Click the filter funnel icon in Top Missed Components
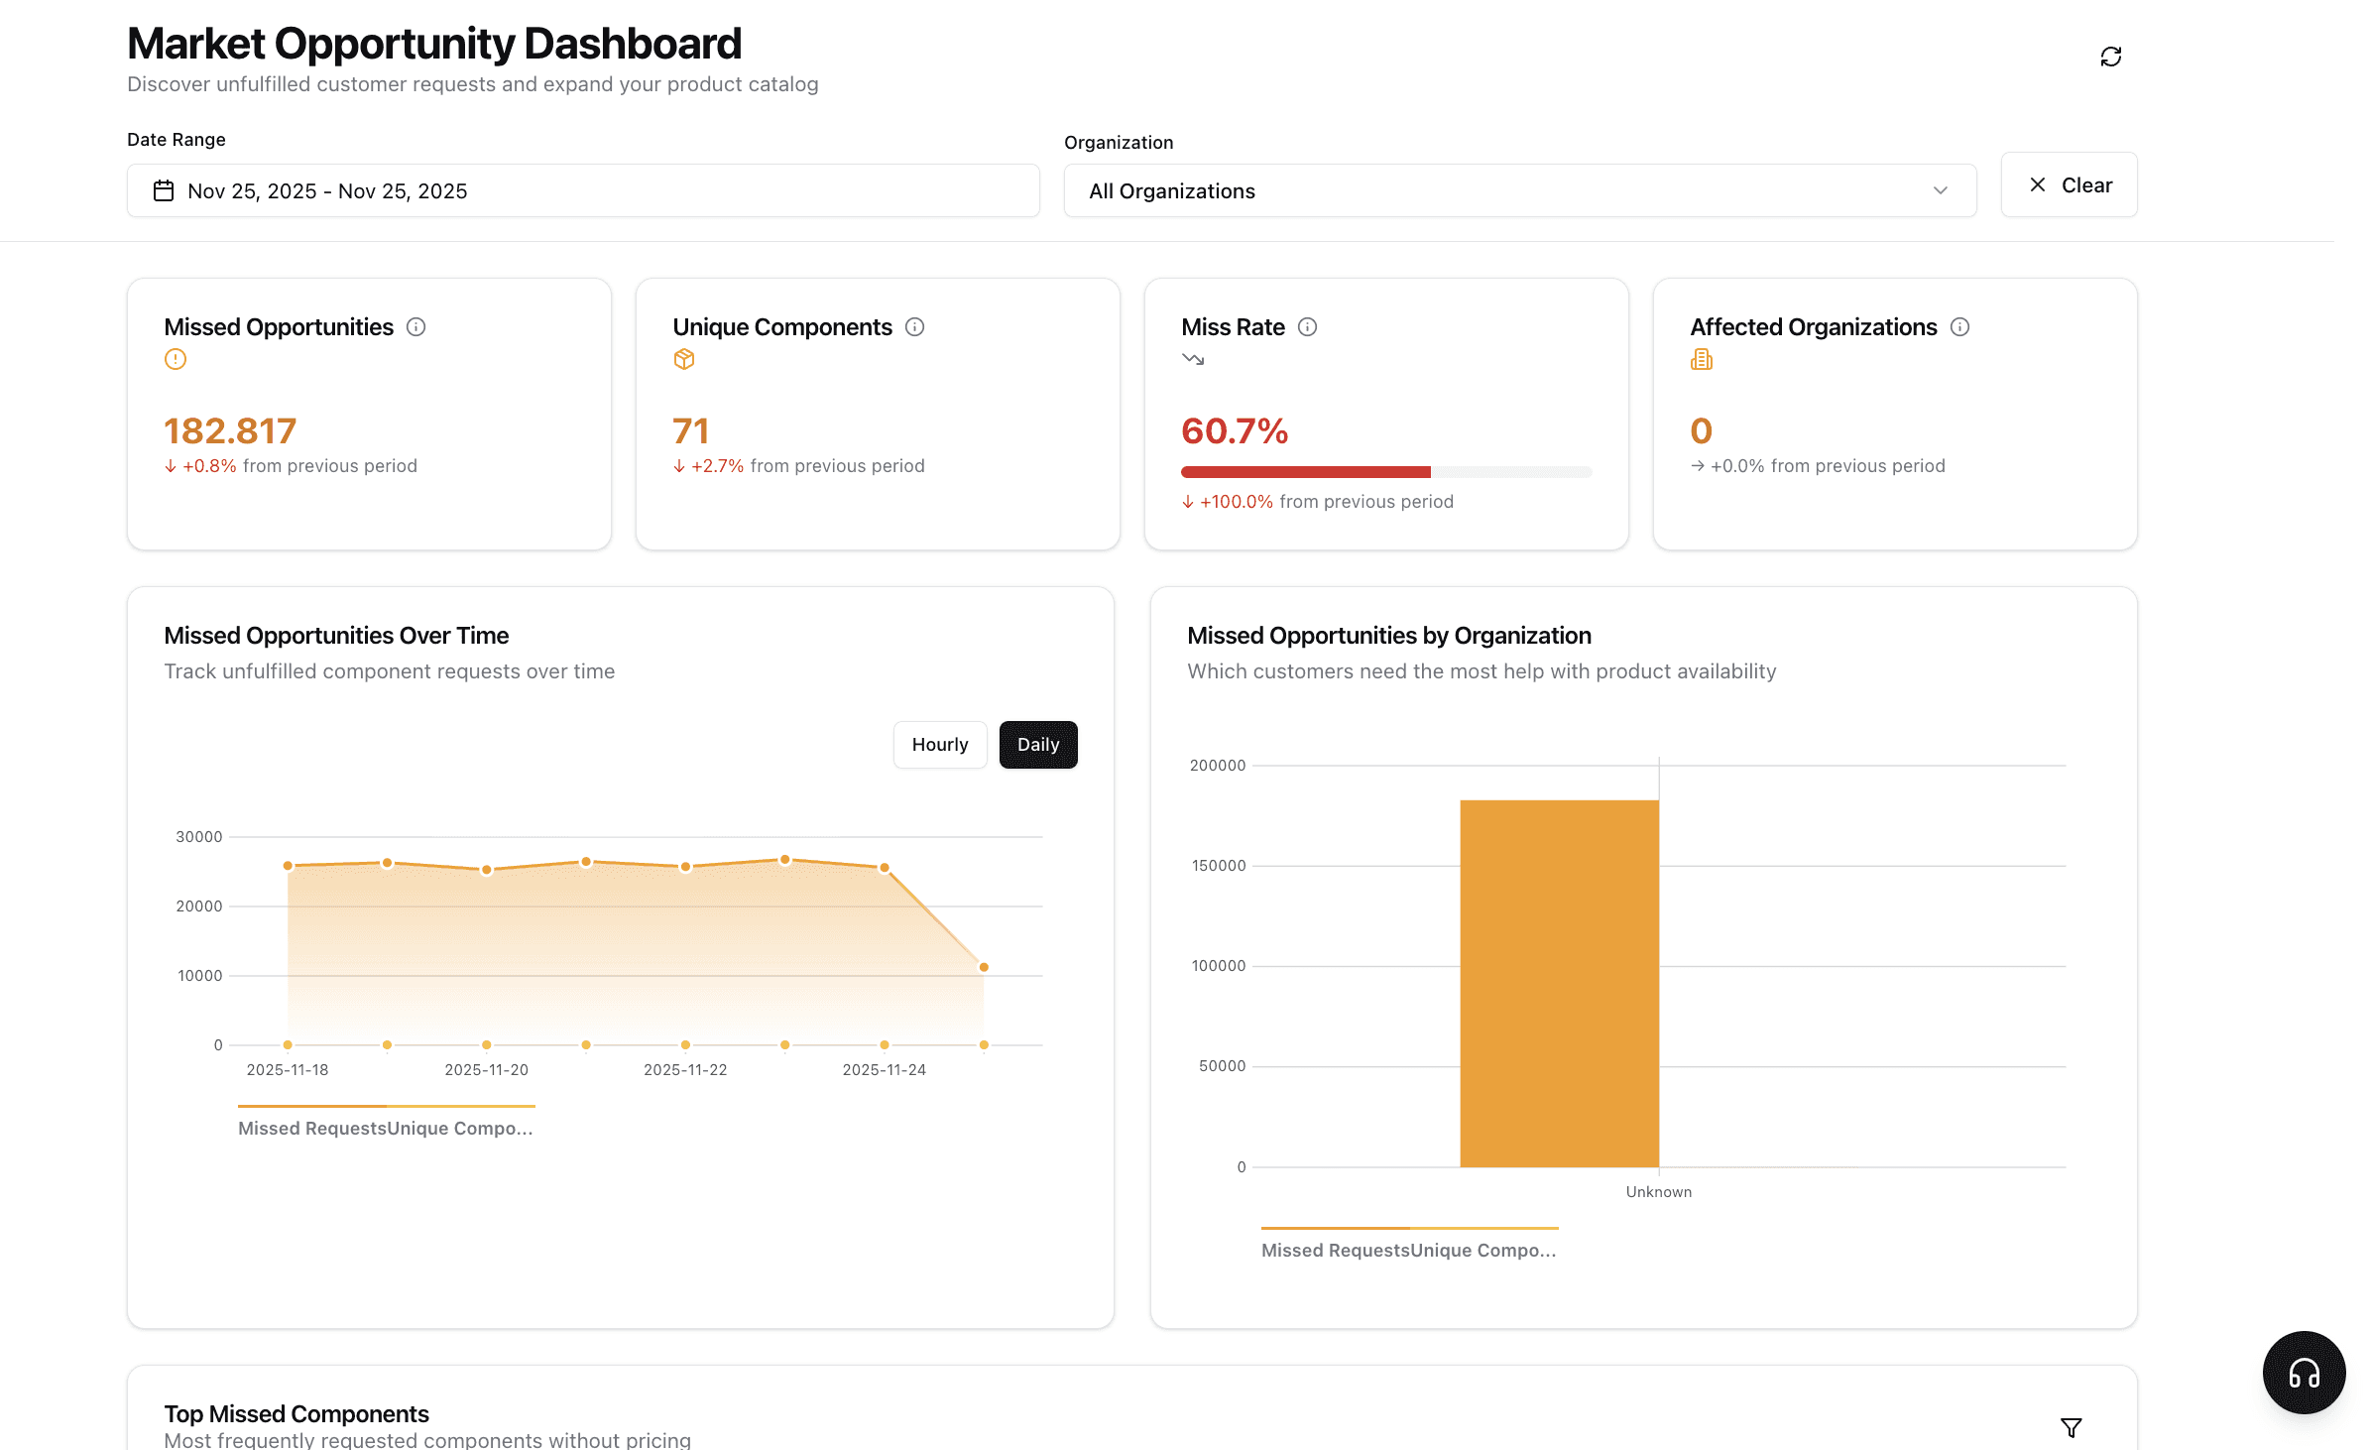 point(2072,1427)
